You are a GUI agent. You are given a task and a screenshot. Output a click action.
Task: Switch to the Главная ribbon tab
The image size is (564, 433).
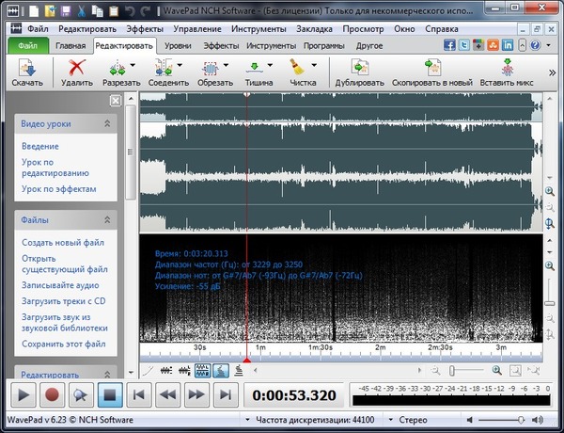70,46
